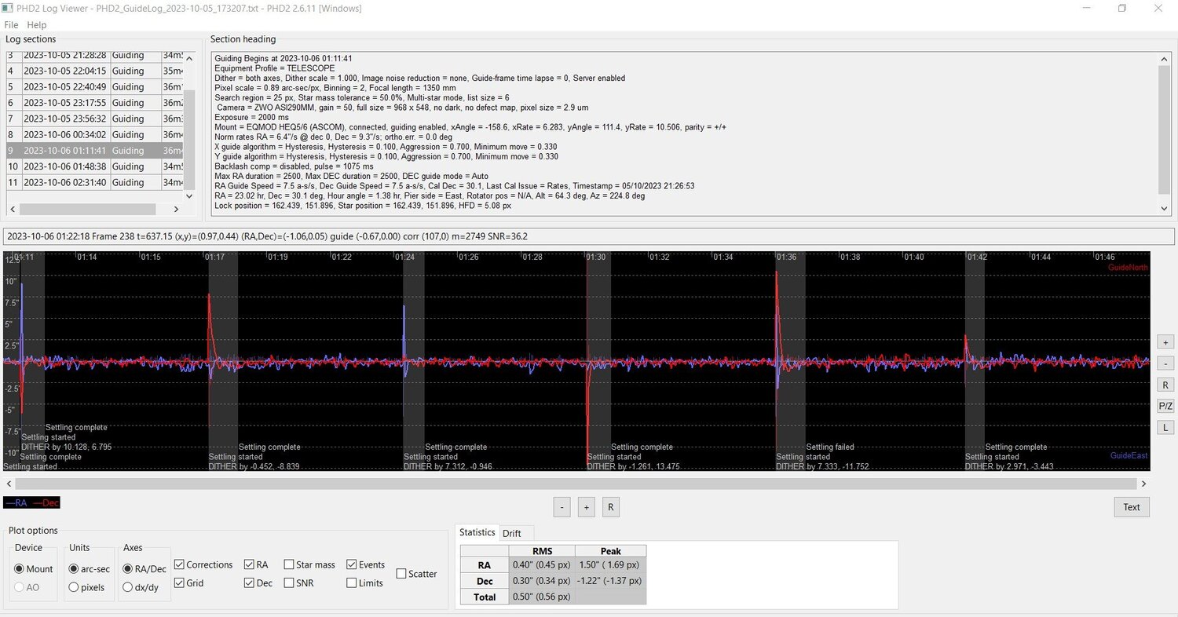Click the graph's horizontal scrollbar track
The image size is (1178, 617).
tap(576, 484)
